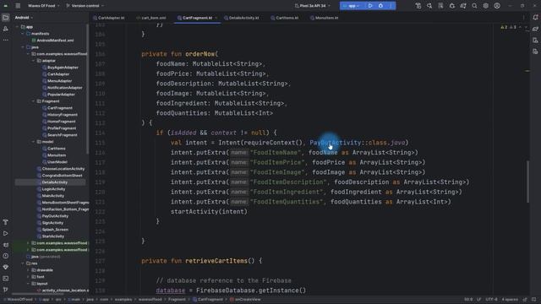Viewport: 541px width, 304px height.
Task: Switch to the CartItems.kt tab
Action: 285,18
